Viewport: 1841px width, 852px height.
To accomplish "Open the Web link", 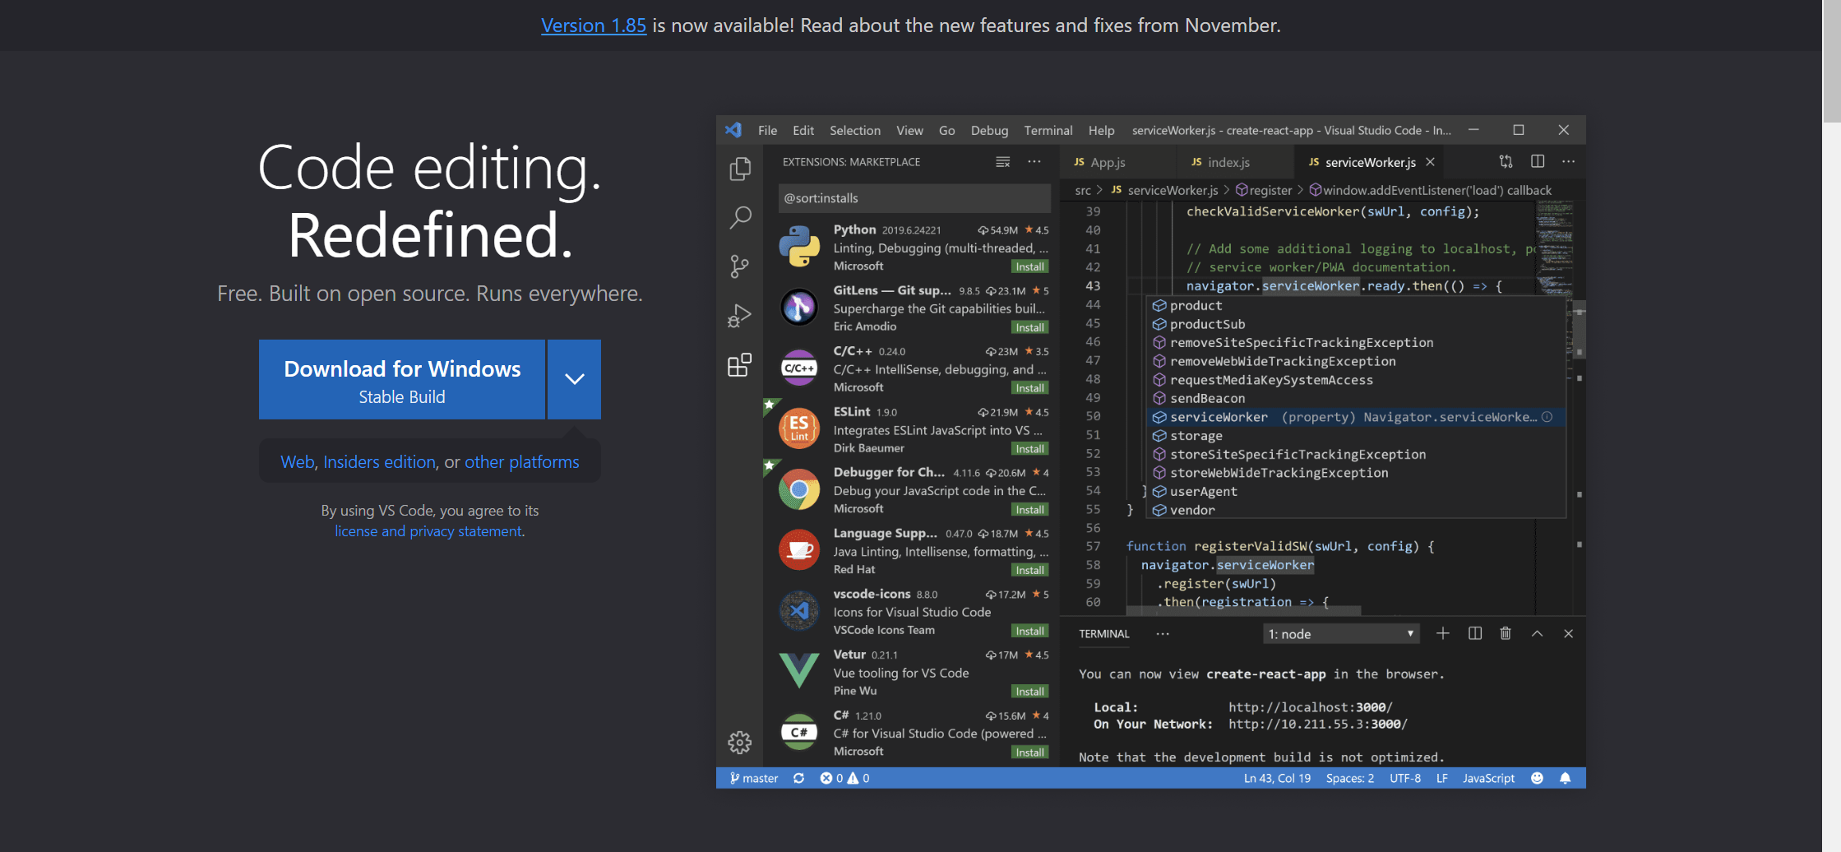I will 298,462.
